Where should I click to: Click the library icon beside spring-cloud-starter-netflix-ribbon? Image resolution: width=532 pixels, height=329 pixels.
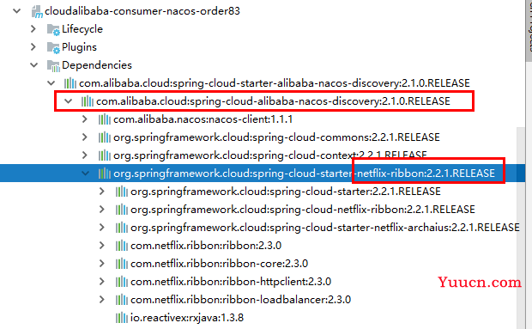point(105,174)
